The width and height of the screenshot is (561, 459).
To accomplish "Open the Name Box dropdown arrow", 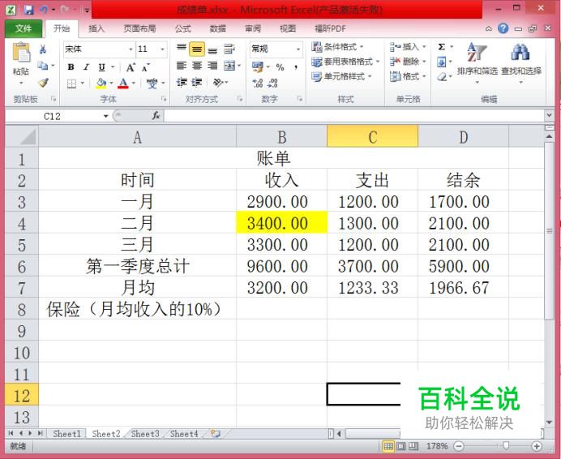I will [106, 116].
